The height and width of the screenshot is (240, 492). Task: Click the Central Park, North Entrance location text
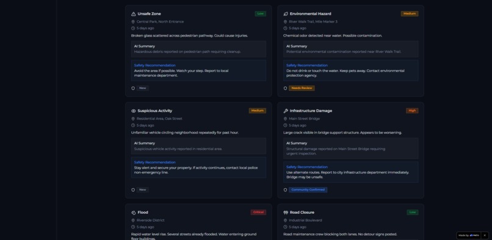click(x=160, y=22)
